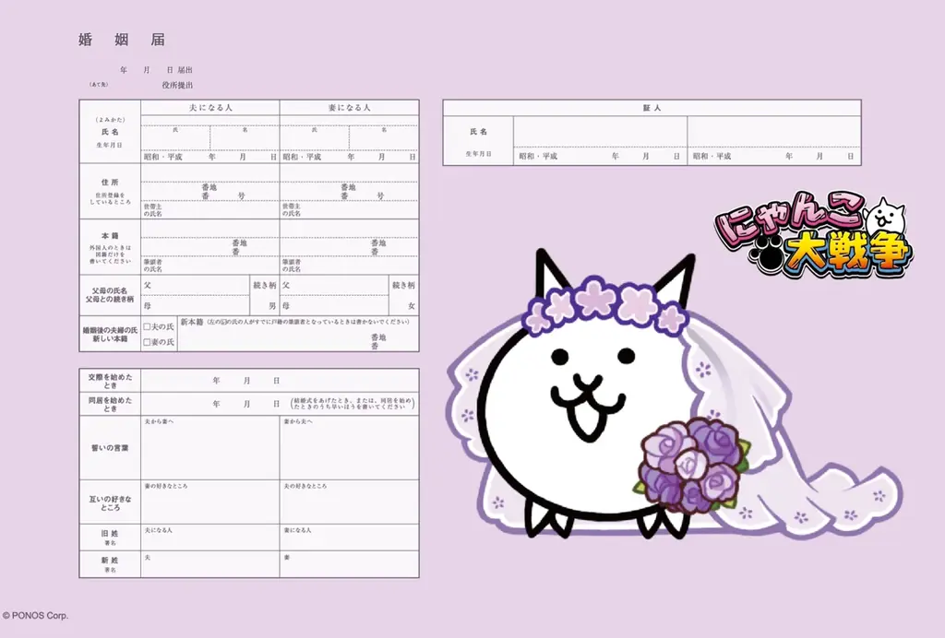Click the 互いの好きなところ row label
945x638 pixels.
click(x=110, y=503)
